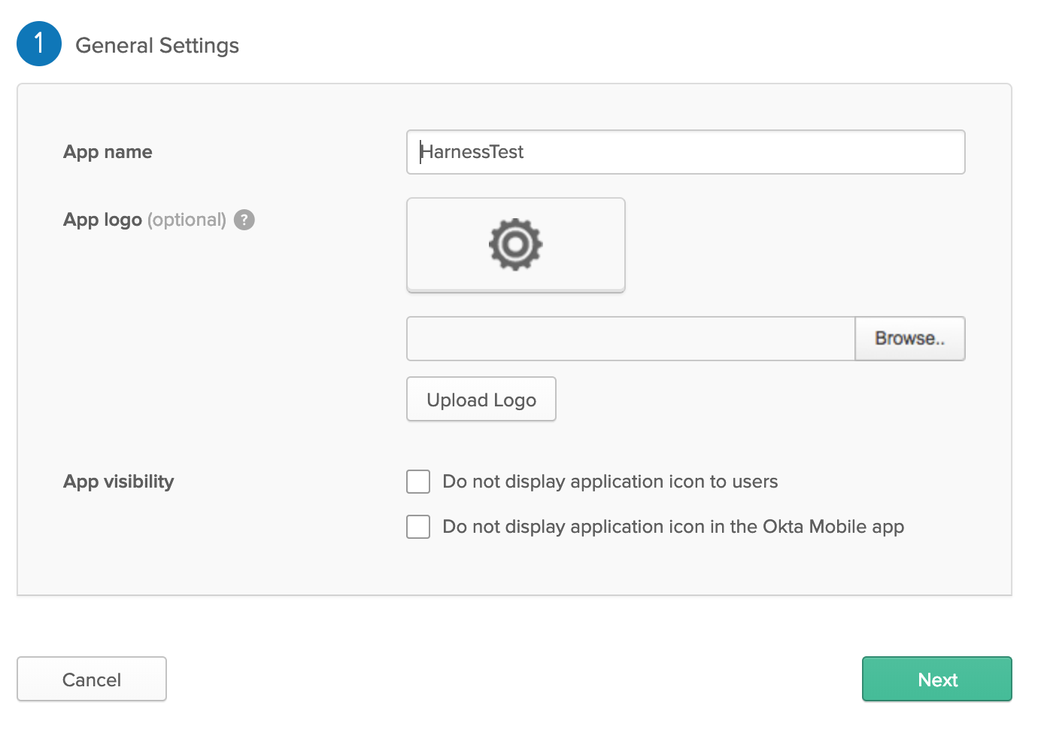The height and width of the screenshot is (742, 1044).
Task: Click the gear placeholder logo image
Action: tap(515, 245)
